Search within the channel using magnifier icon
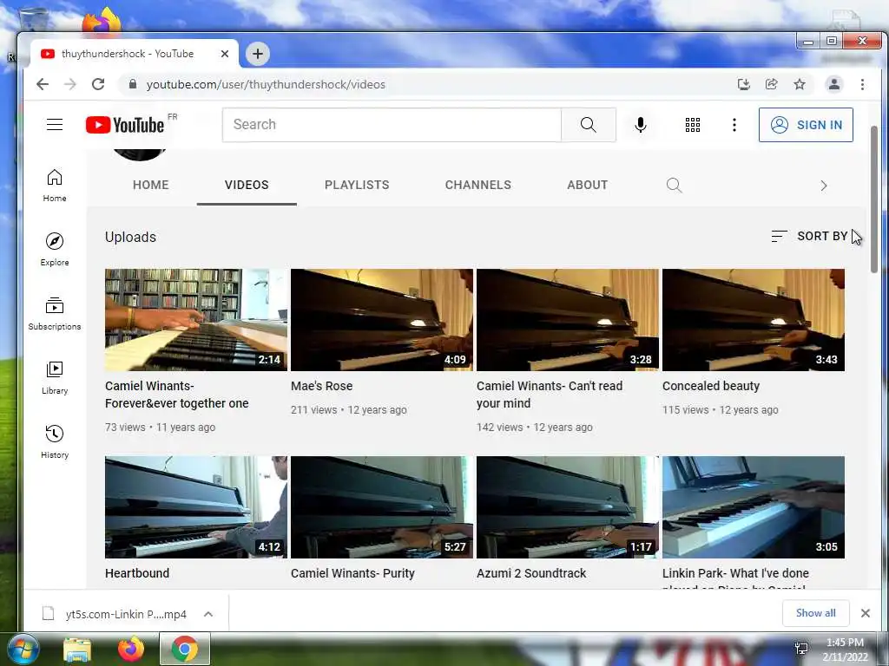The width and height of the screenshot is (889, 666). pyautogui.click(x=674, y=186)
